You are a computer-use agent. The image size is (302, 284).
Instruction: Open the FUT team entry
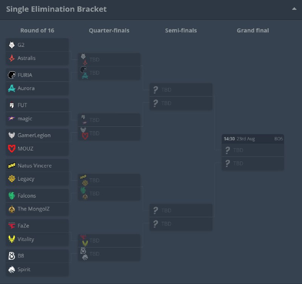point(37,105)
